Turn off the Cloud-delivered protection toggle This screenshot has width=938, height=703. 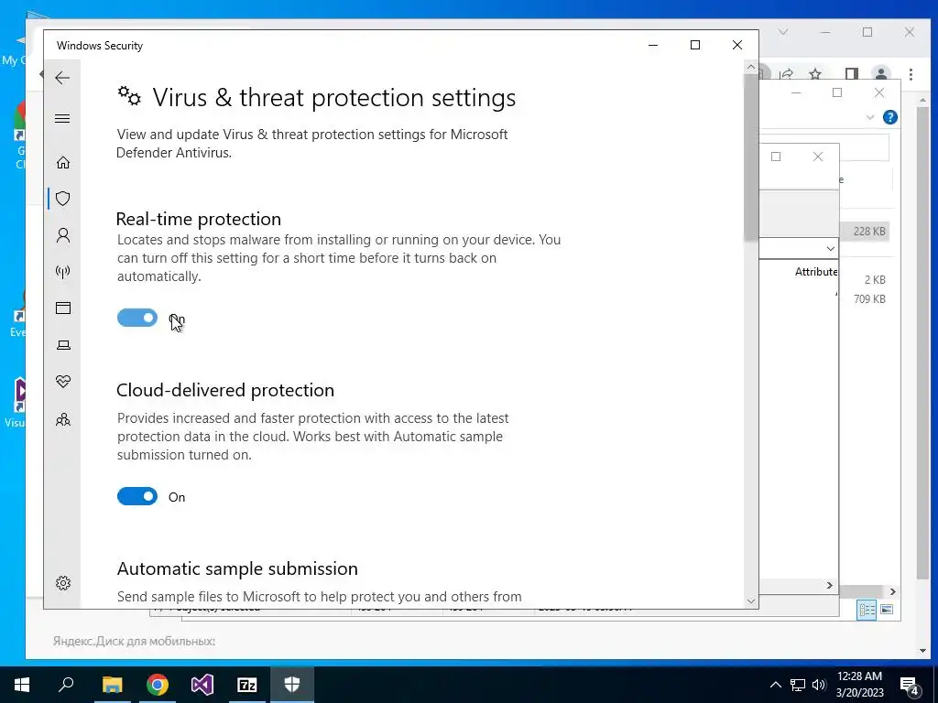[137, 496]
